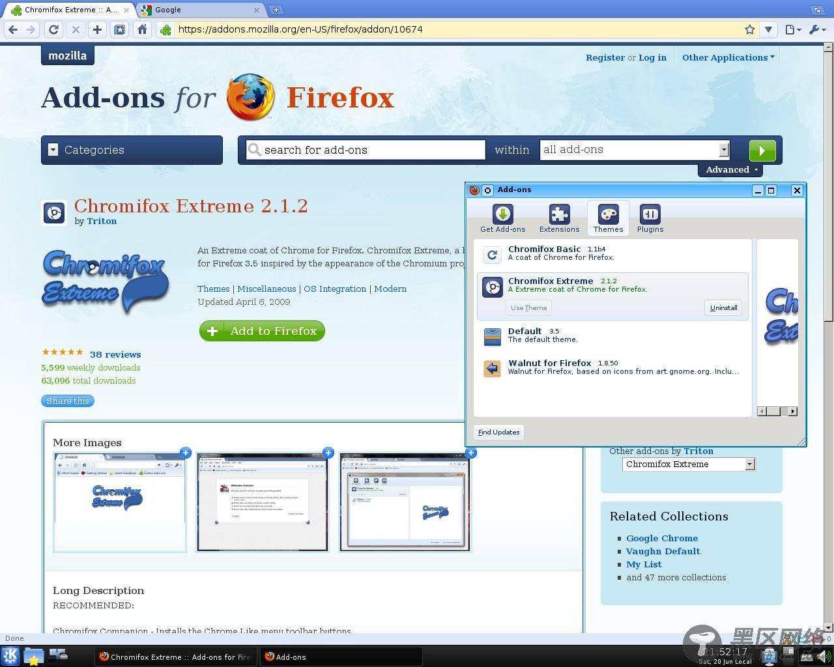Select Walnut for Firefox theme entry

point(612,367)
